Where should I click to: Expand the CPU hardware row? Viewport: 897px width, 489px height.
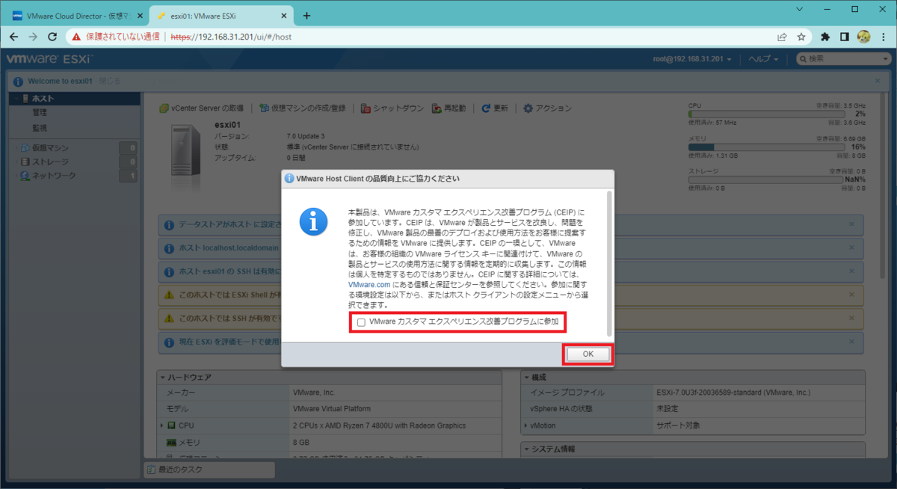pos(162,425)
